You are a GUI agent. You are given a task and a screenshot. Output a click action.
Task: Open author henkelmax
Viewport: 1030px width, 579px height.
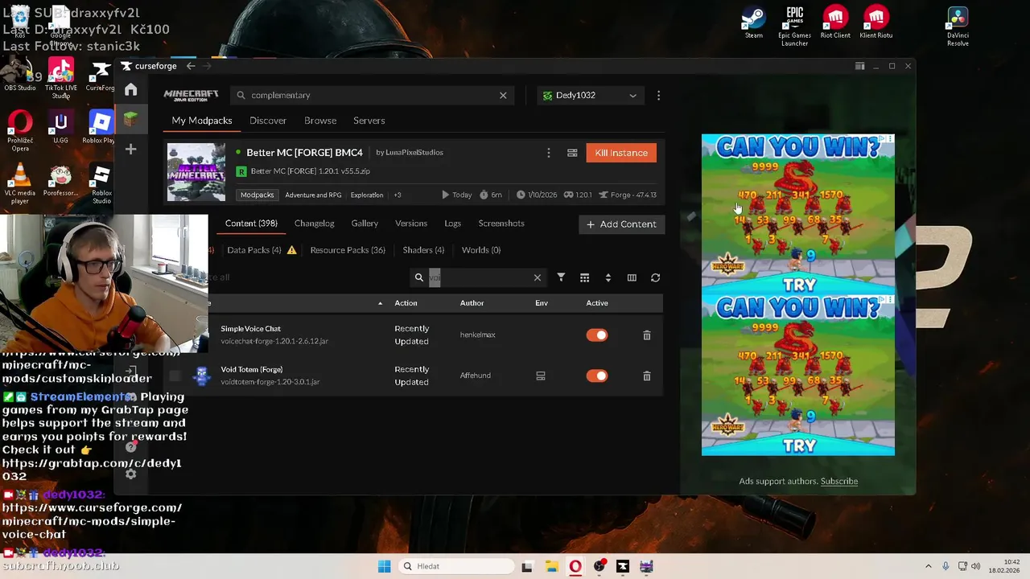coord(477,335)
